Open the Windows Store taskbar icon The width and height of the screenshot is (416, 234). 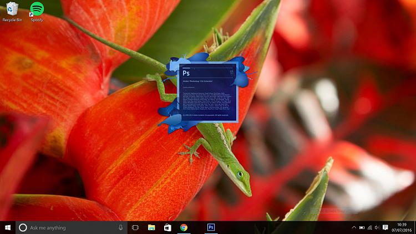pyautogui.click(x=168, y=228)
